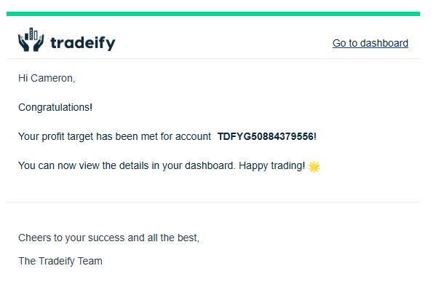Click the words all the best
Viewport: 436px width, 282px height.
[x=173, y=238]
